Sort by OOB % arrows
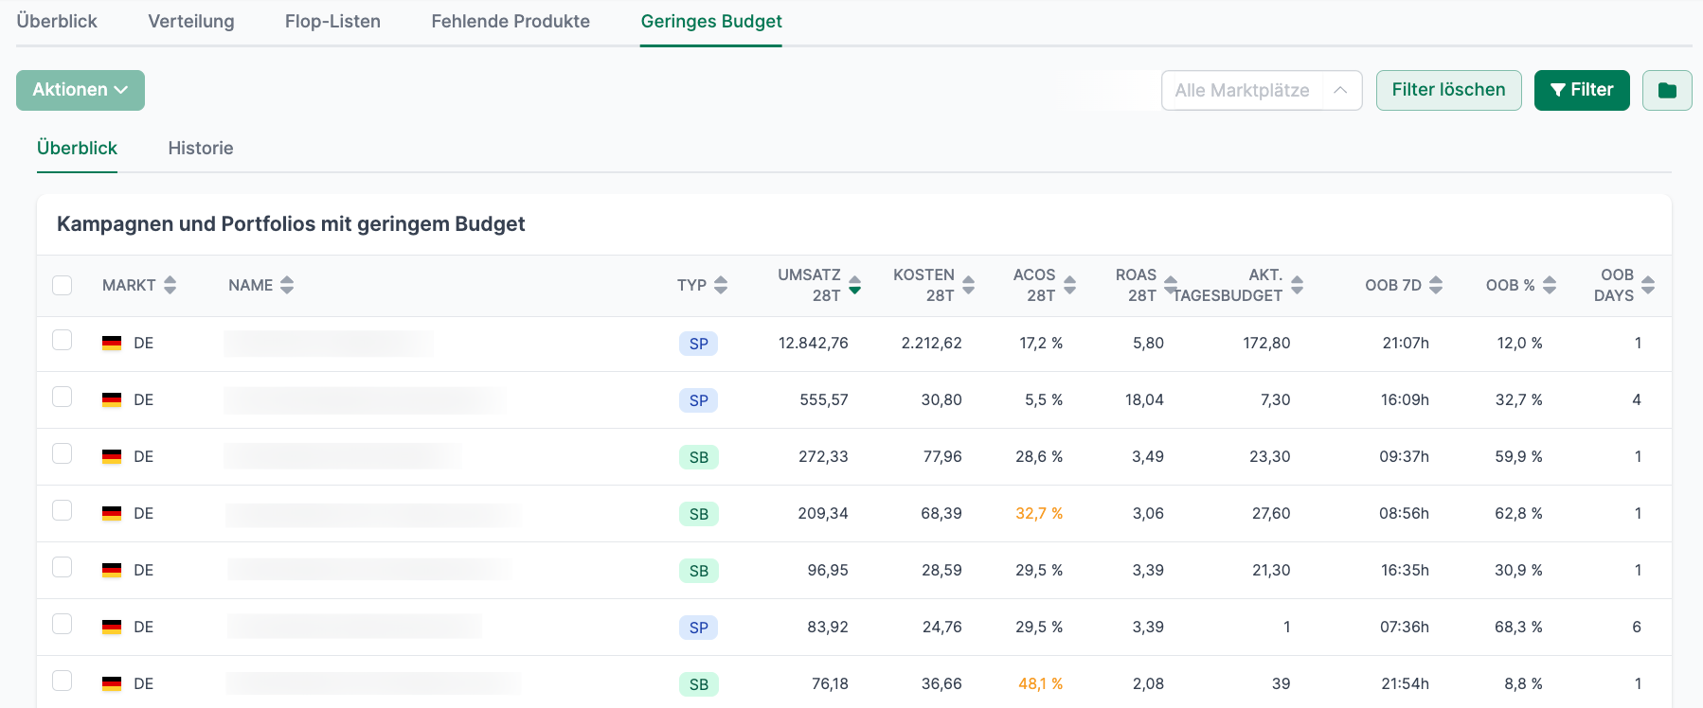The width and height of the screenshot is (1703, 708). click(1550, 285)
